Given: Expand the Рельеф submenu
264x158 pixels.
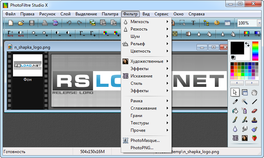Looking at the screenshot, I should pos(146,44).
